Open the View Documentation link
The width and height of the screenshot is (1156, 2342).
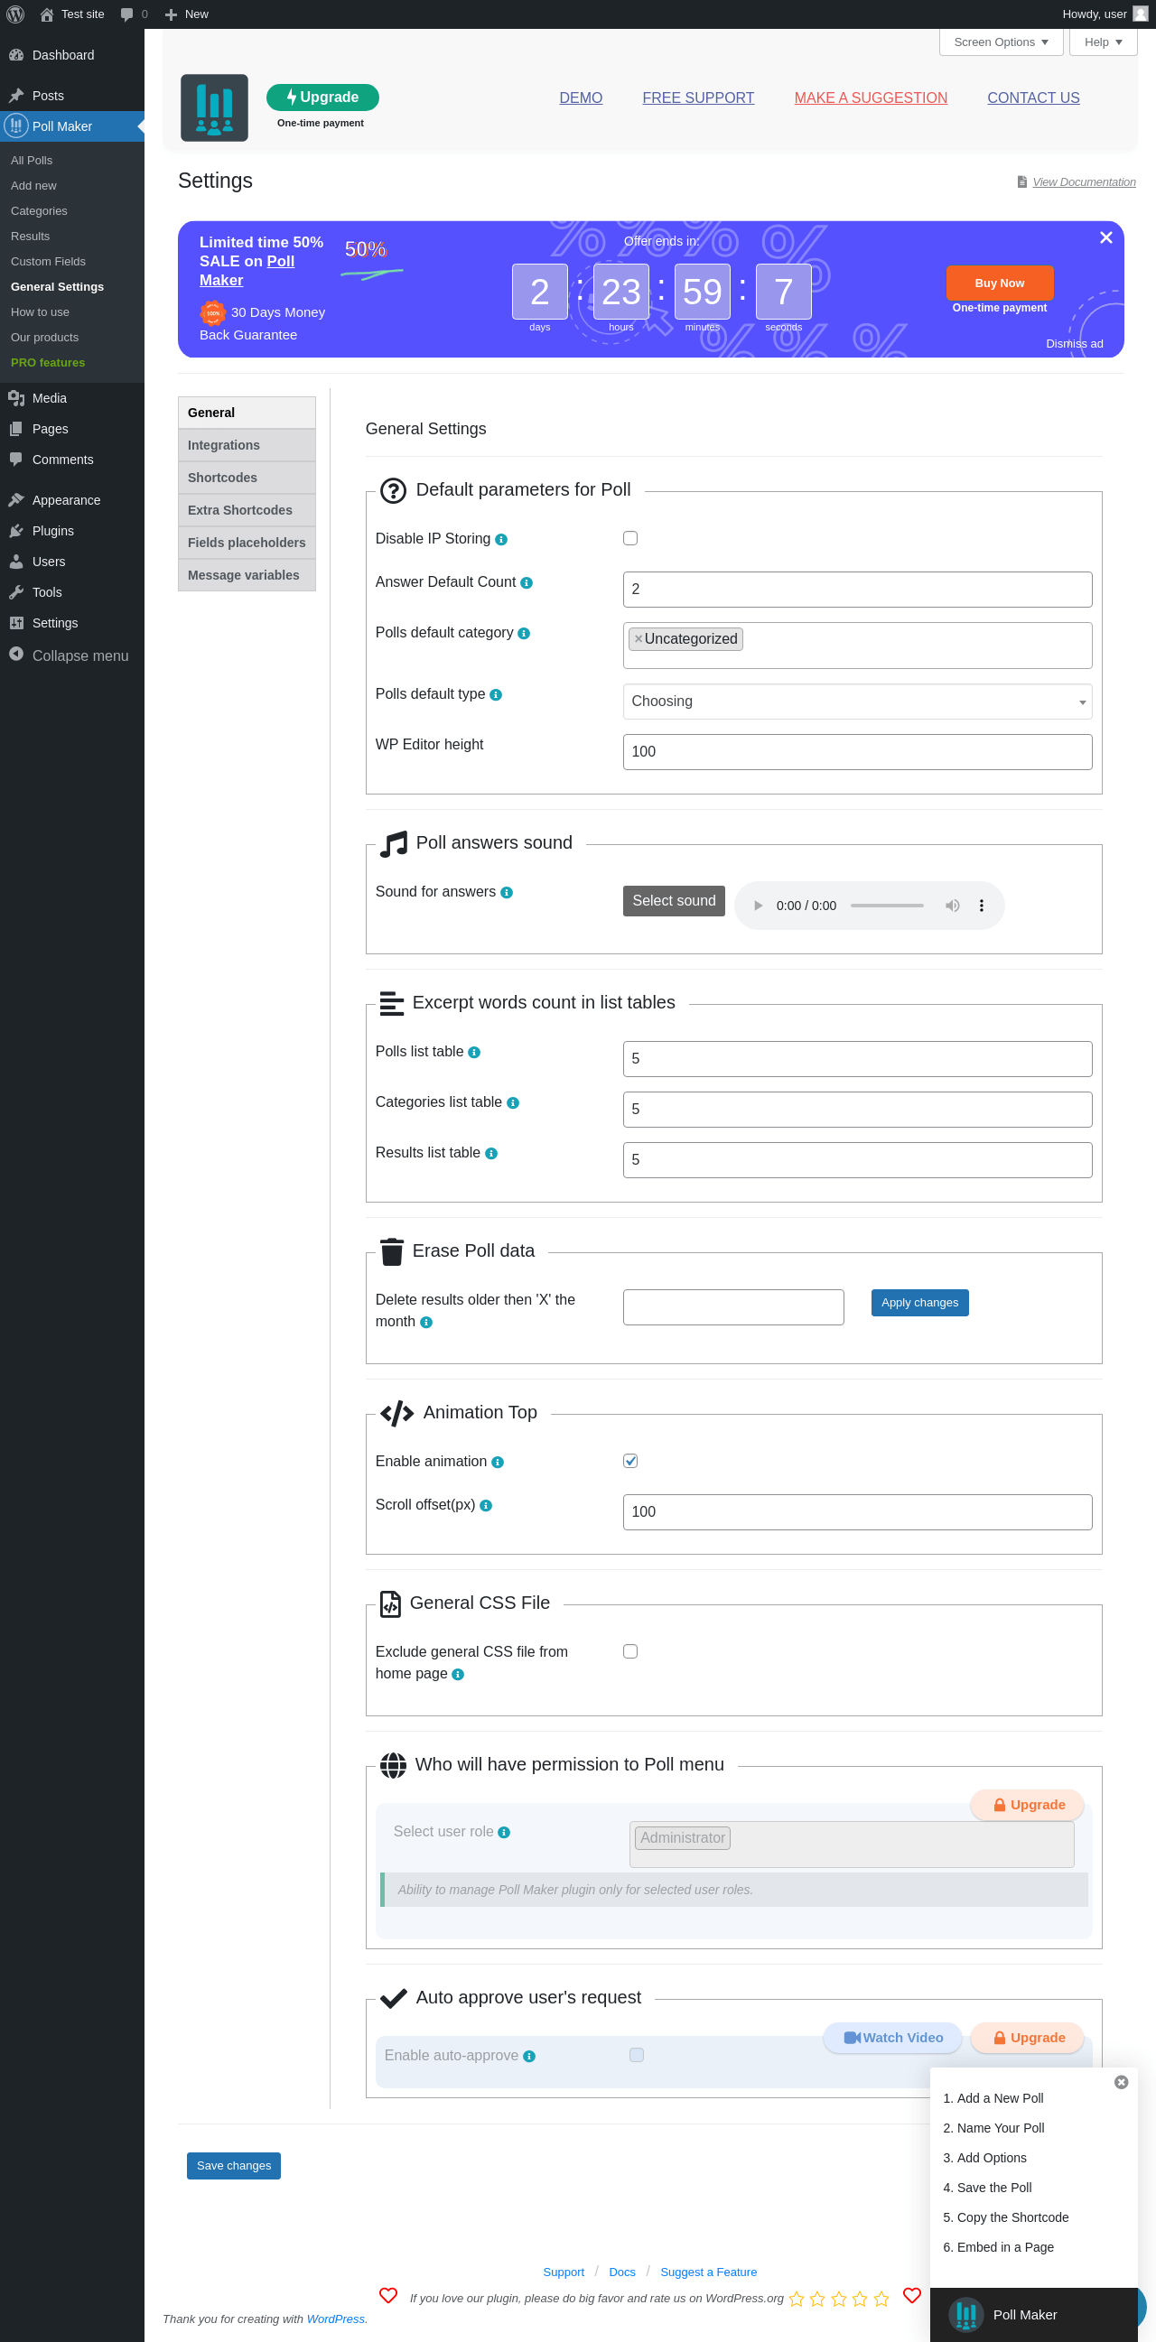point(1083,181)
